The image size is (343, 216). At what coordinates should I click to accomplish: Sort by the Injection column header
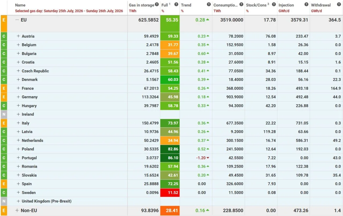286,5
